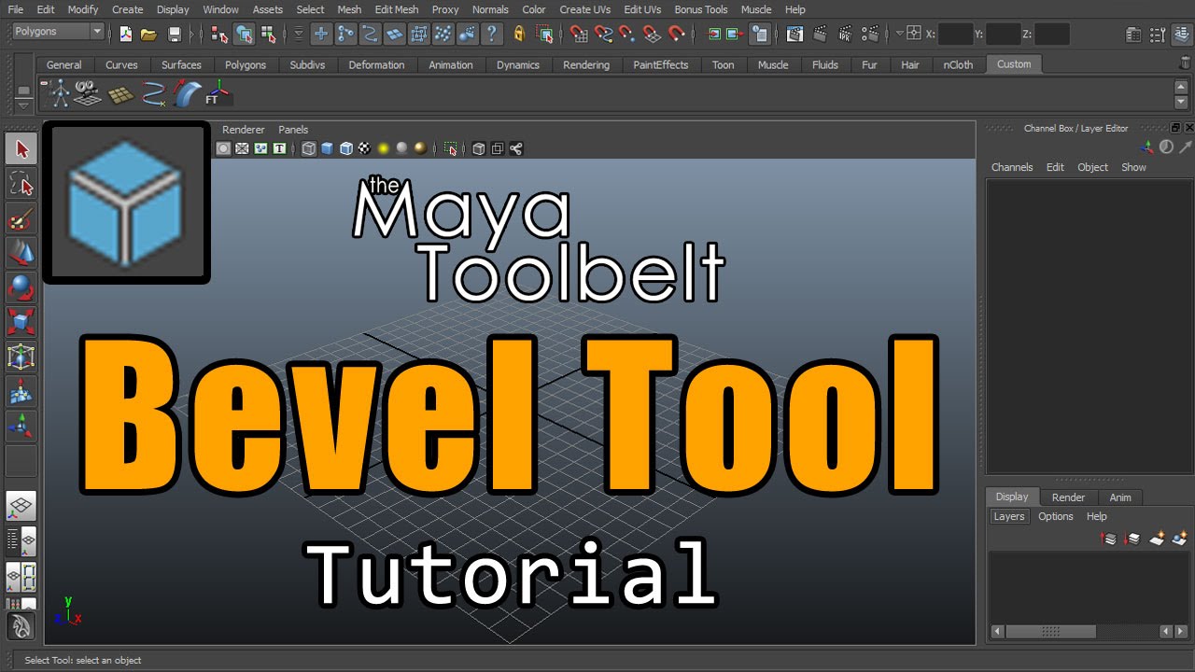Image resolution: width=1195 pixels, height=672 pixels.
Task: Switch to the Polygons shelf tab
Action: pyautogui.click(x=246, y=64)
